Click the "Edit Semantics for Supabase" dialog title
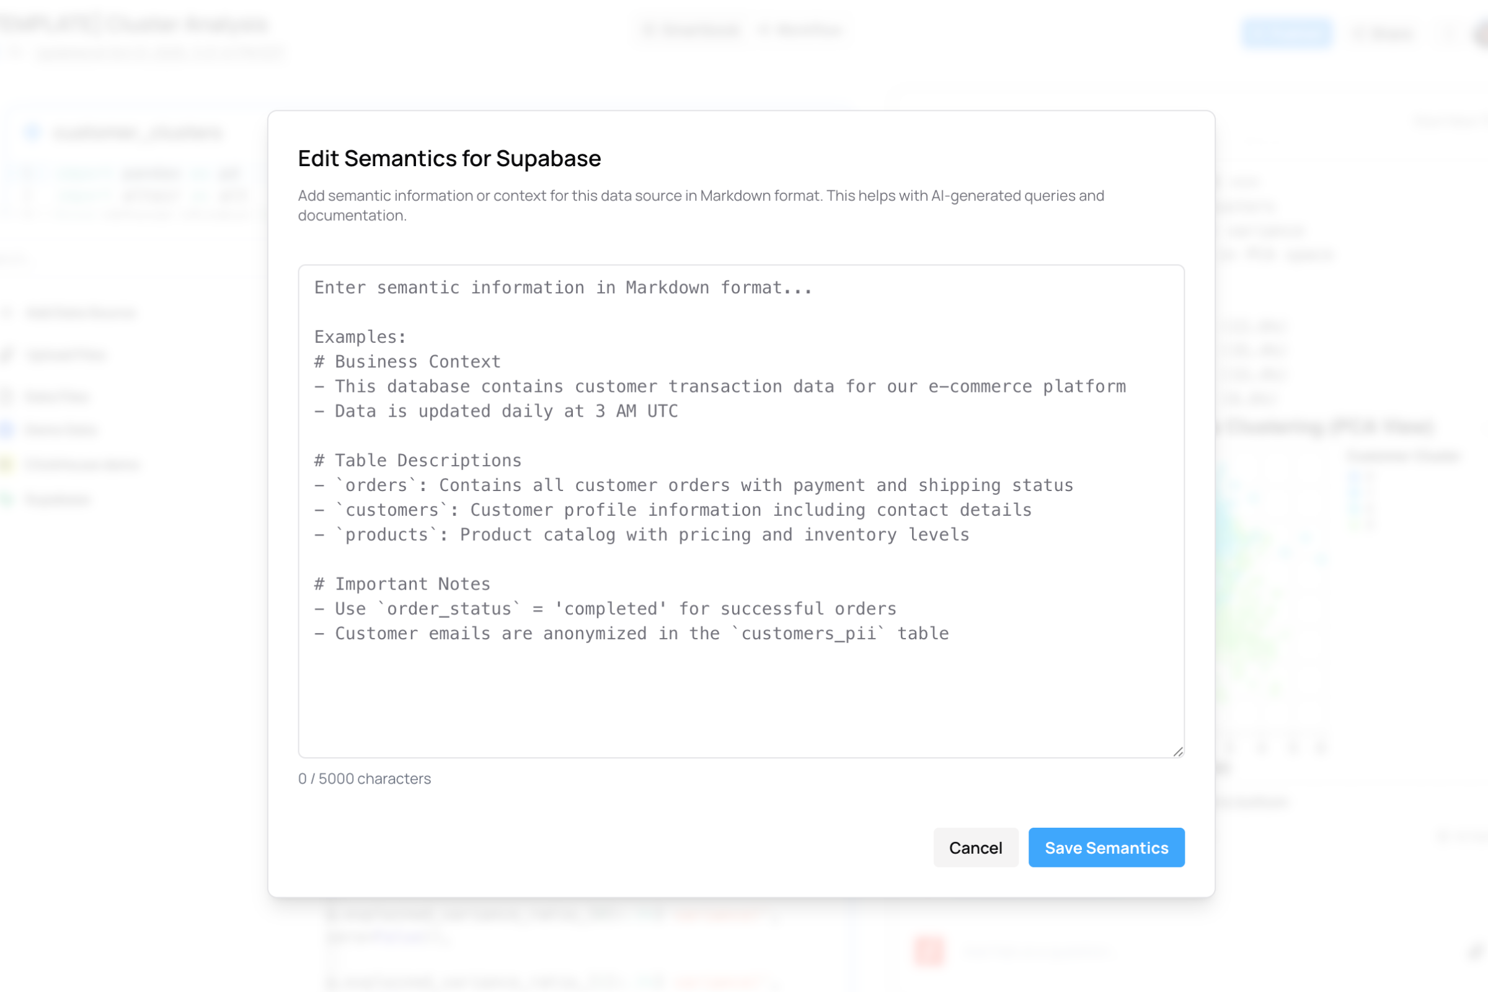This screenshot has height=992, width=1488. click(x=449, y=158)
